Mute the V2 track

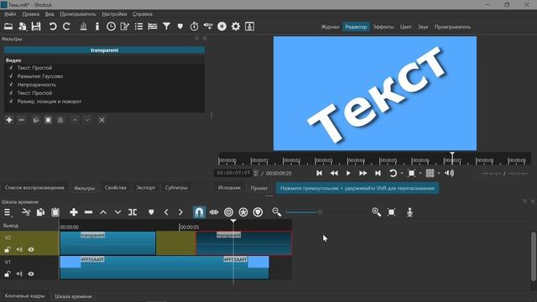coord(19,250)
